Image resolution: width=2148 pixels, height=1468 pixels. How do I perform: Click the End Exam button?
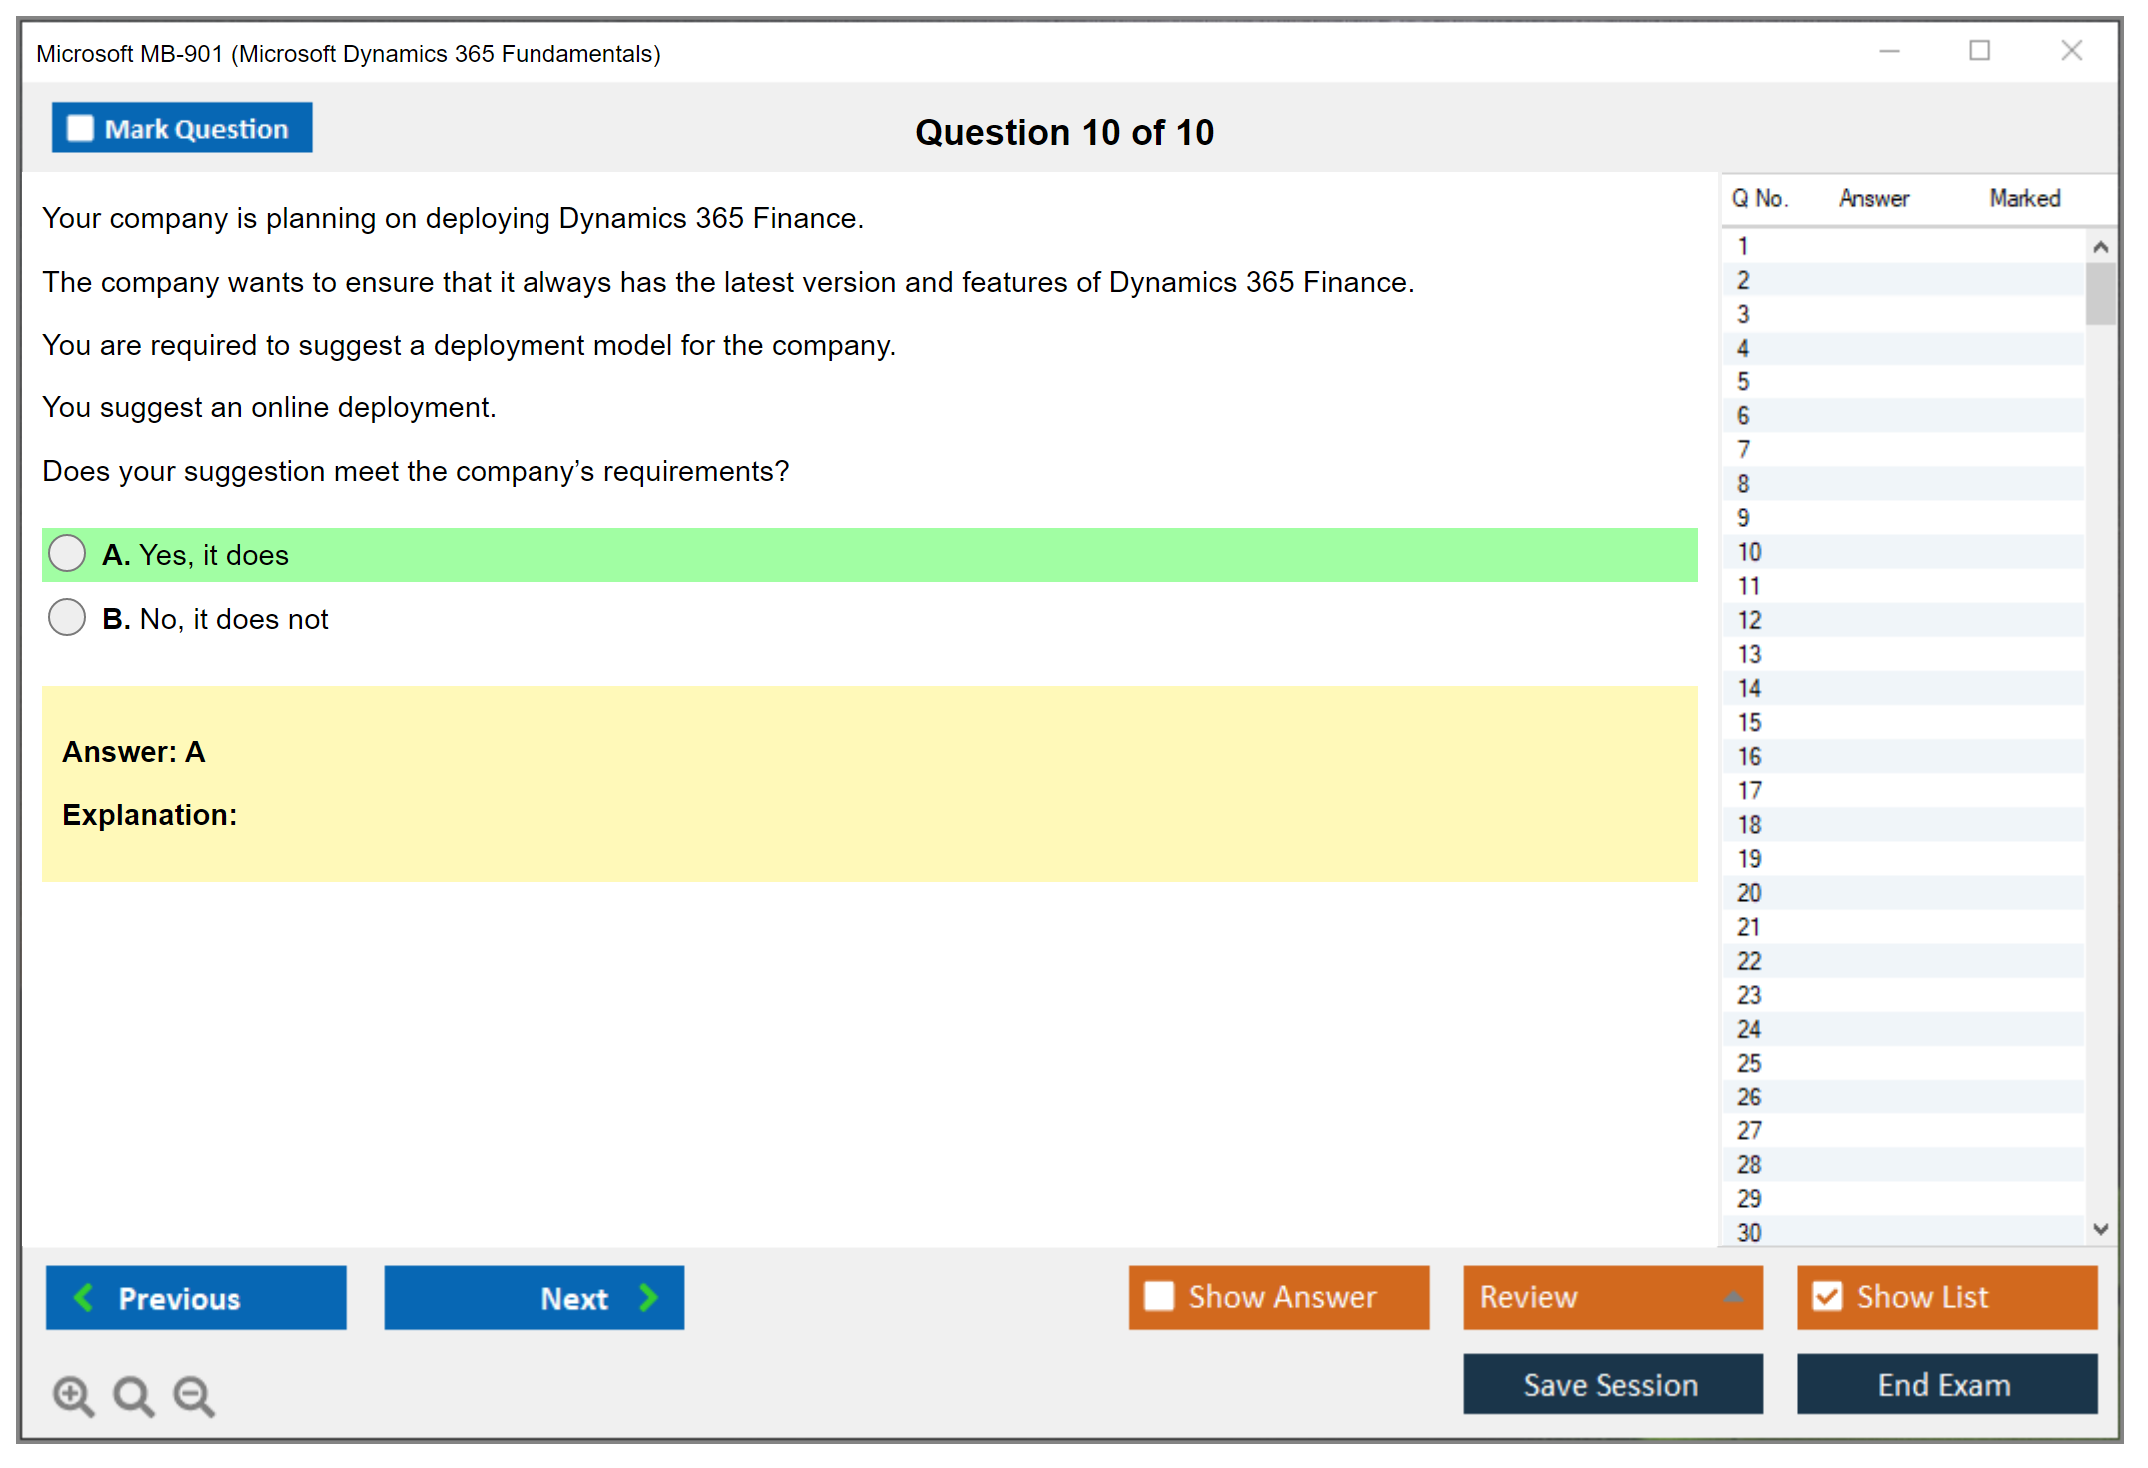(x=1945, y=1384)
